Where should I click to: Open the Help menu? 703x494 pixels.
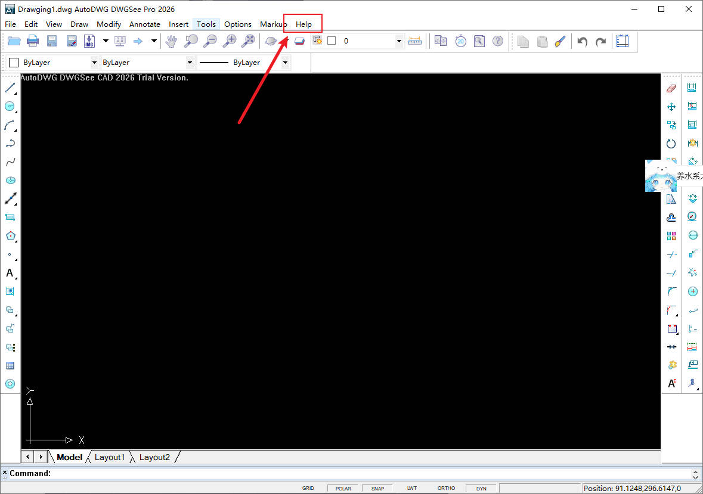click(x=304, y=24)
